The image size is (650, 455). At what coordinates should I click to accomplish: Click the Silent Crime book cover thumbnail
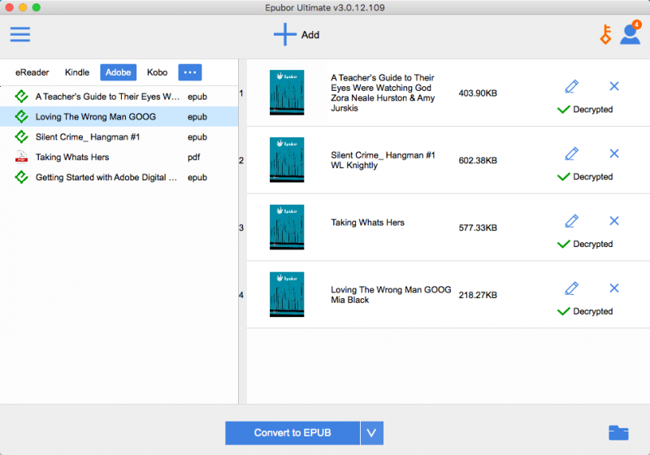point(286,160)
